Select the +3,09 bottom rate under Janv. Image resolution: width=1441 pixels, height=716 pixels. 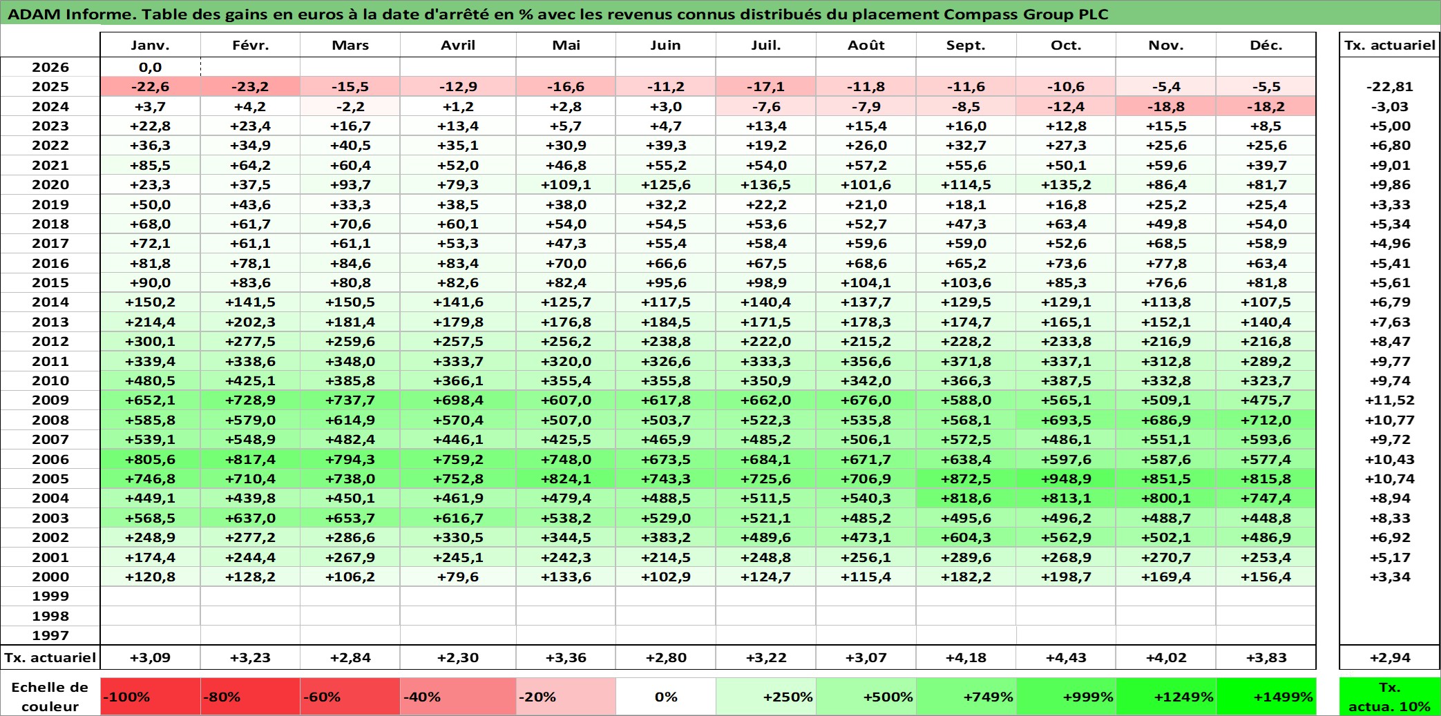tap(151, 657)
